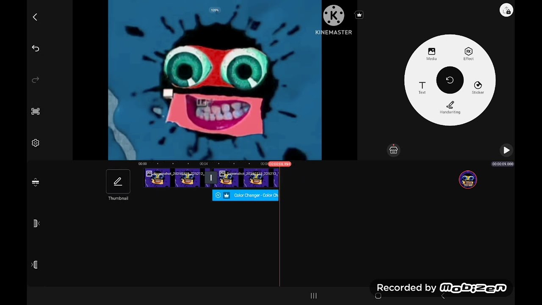Click the 00:04 mark on time ruler
Viewport: 542px width, 305px height.
pyautogui.click(x=204, y=164)
